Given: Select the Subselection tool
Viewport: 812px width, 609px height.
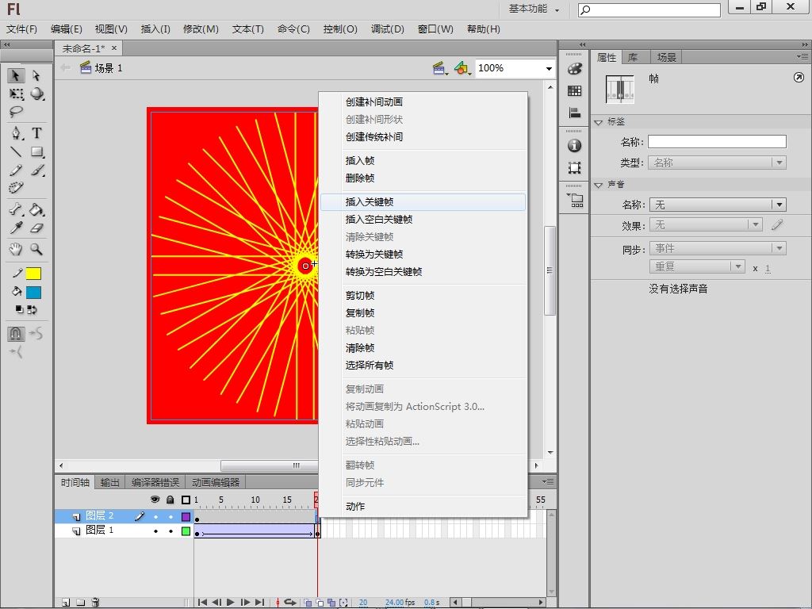Looking at the screenshot, I should click(x=36, y=75).
